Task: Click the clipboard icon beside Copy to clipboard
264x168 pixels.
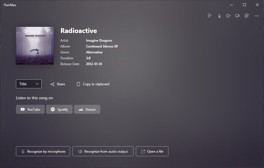Action: tap(79, 84)
